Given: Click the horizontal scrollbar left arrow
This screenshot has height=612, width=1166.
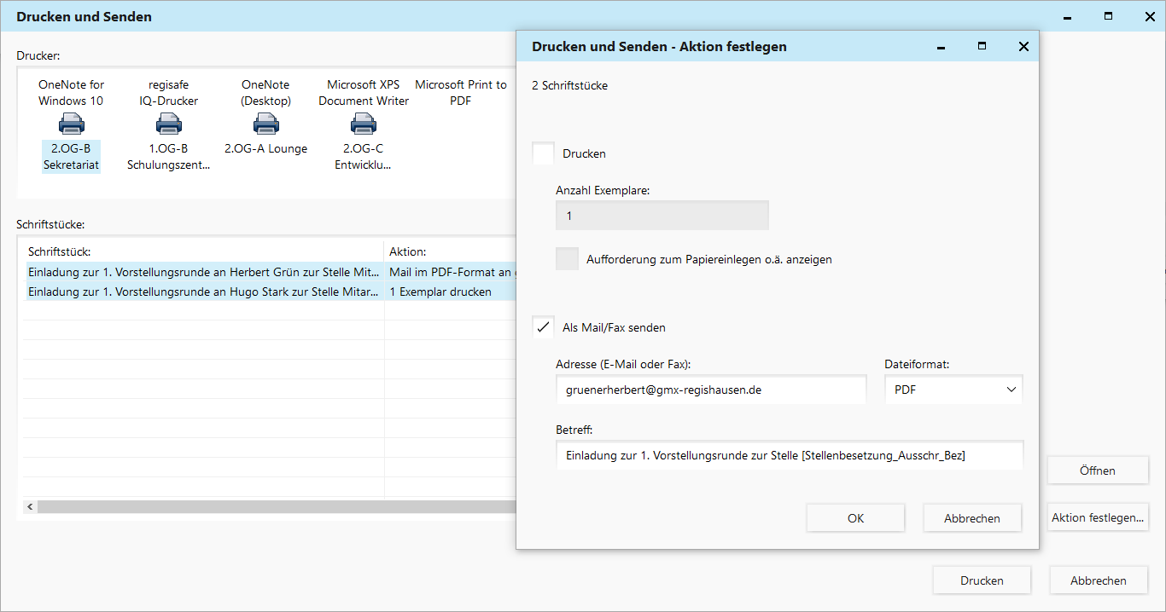Looking at the screenshot, I should [x=31, y=507].
